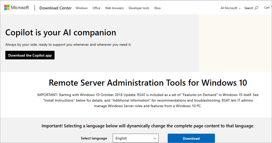Image resolution: width=272 pixels, height=143 pixels.
Task: Select the Office nav item
Action: tap(96, 8)
